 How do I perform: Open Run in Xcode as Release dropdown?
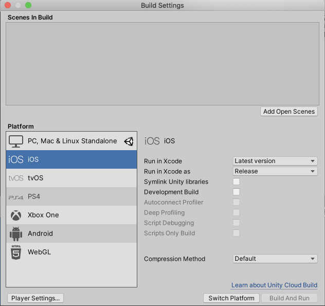click(275, 171)
